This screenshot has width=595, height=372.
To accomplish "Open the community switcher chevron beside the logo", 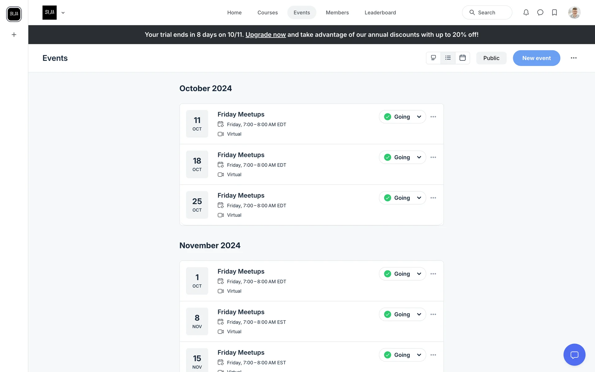I will coord(63,13).
